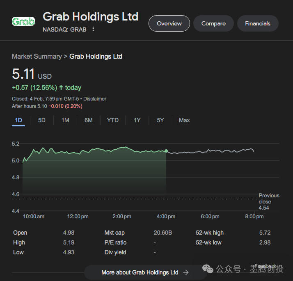Click More about Grab Holdings Ltd button
293x281 pixels.
tap(140, 272)
